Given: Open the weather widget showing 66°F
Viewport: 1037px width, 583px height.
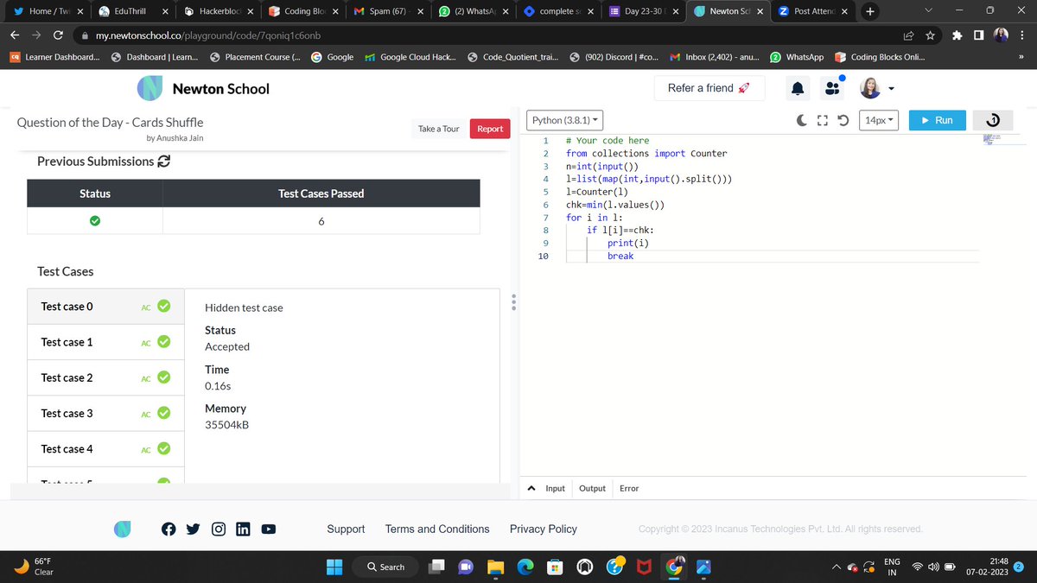Looking at the screenshot, I should click(35, 567).
